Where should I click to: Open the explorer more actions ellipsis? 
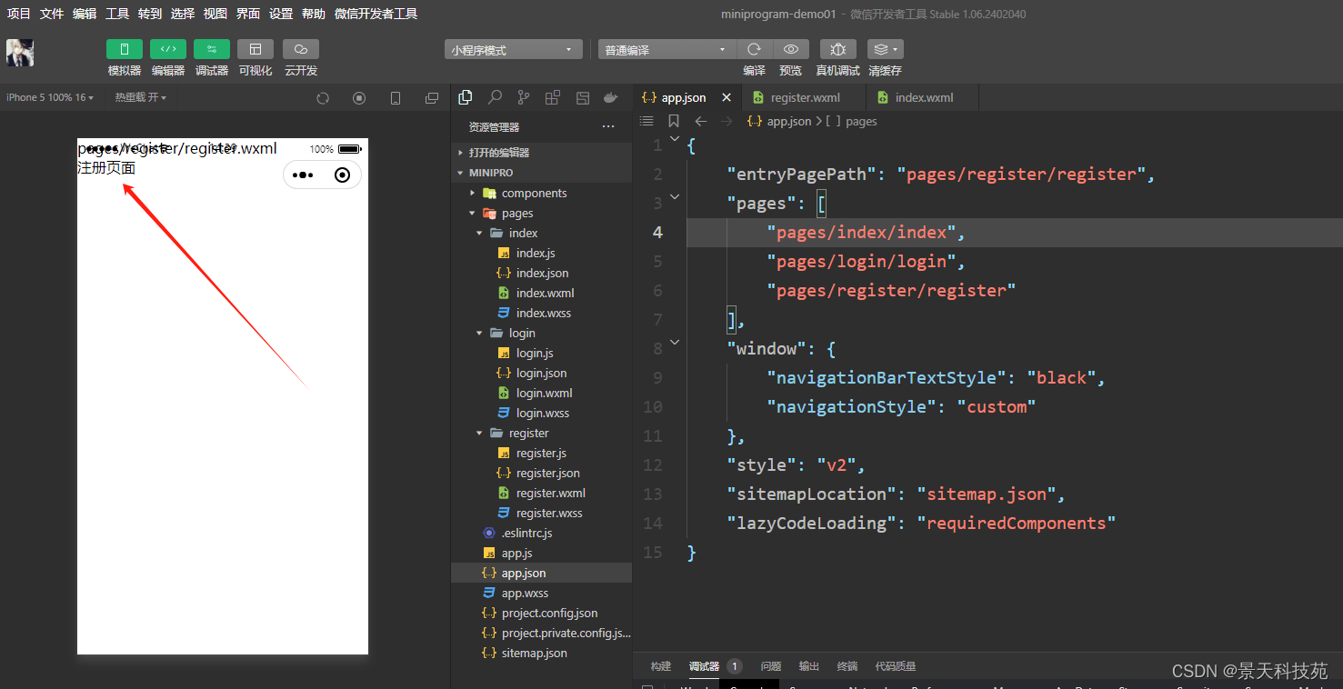(x=608, y=127)
